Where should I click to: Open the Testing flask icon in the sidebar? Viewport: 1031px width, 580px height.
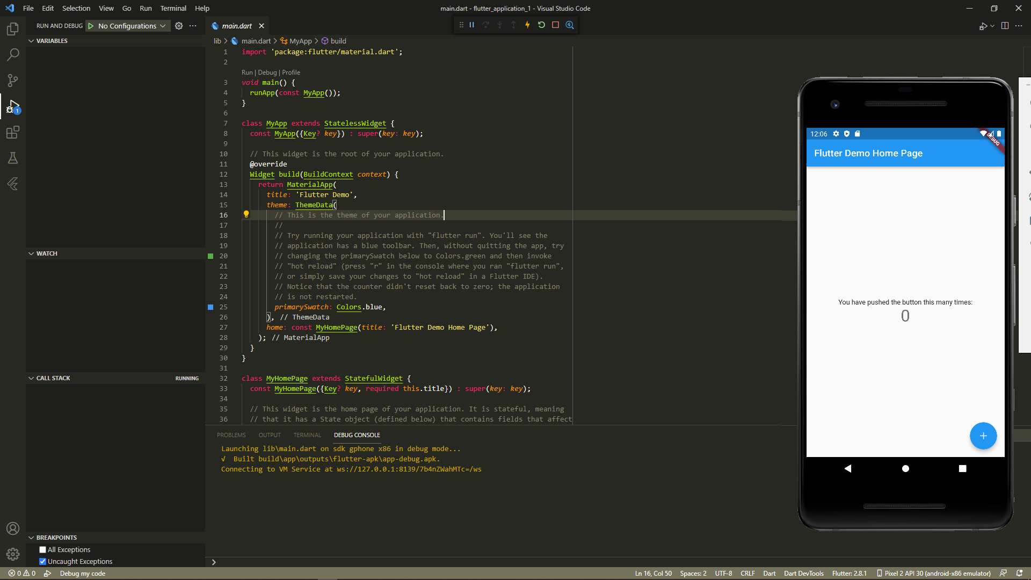tap(13, 158)
